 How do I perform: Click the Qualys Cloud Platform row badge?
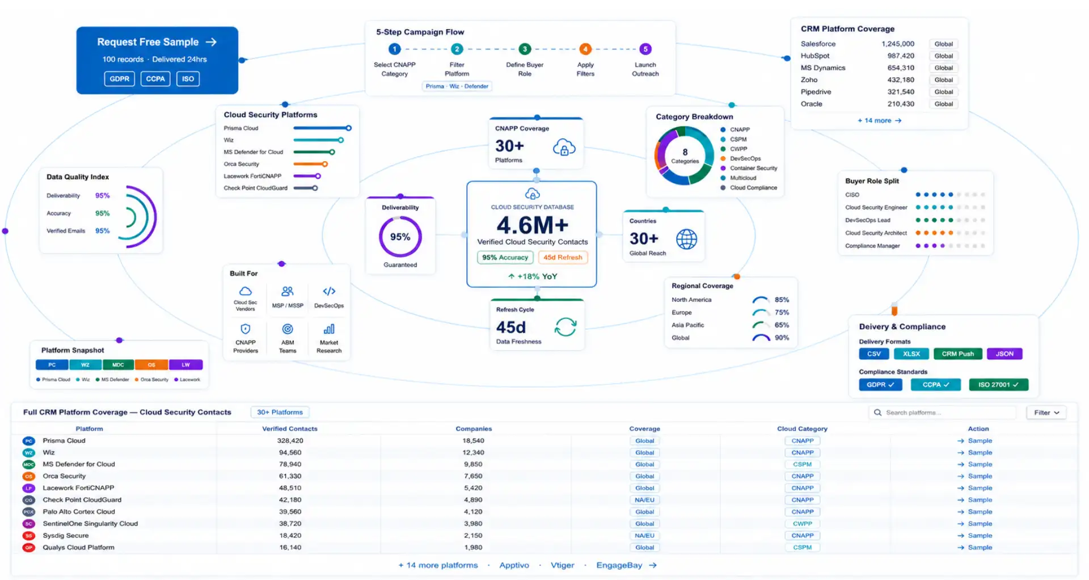[29, 548]
